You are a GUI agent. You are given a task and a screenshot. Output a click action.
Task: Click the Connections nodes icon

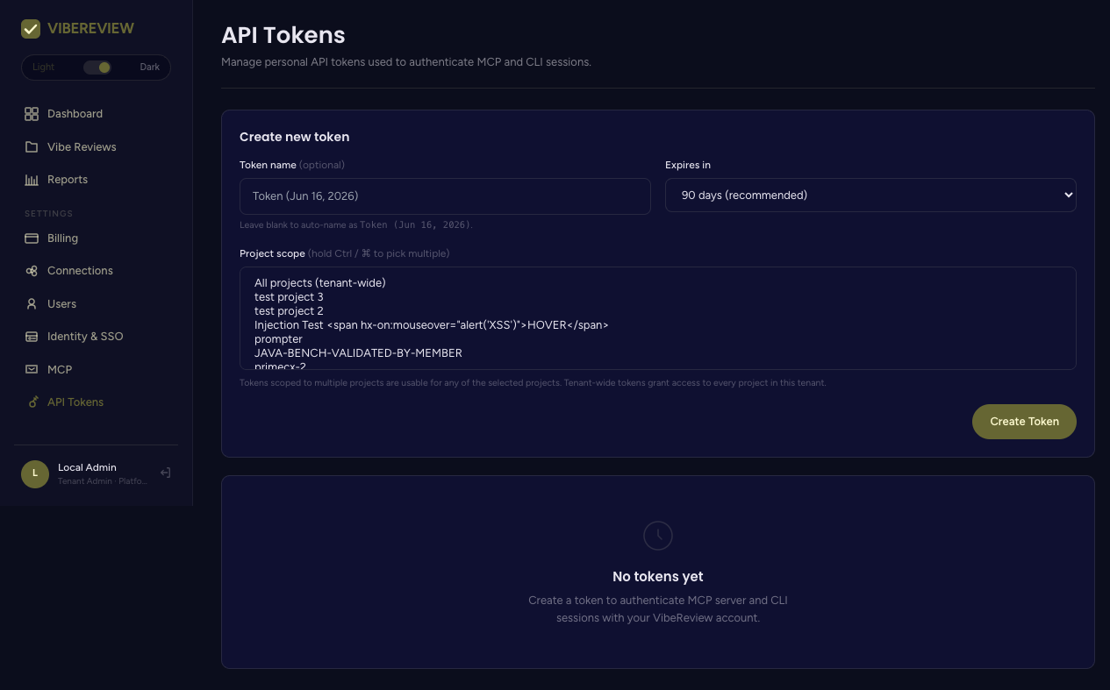[x=32, y=271]
